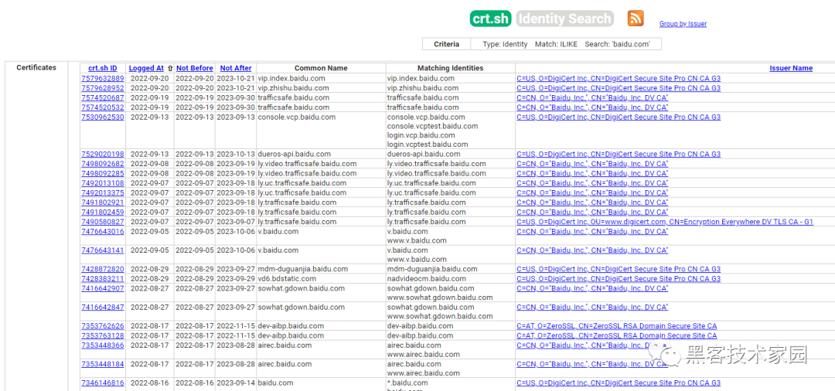The width and height of the screenshot is (835, 391).
Task: Open certificate ID 7416642847
Action: tap(103, 307)
